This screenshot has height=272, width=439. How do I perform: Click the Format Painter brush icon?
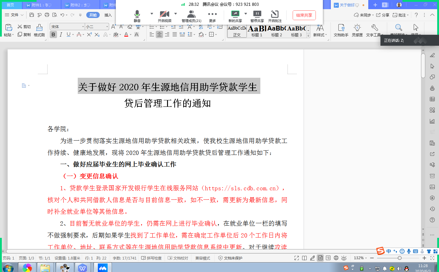(x=39, y=30)
